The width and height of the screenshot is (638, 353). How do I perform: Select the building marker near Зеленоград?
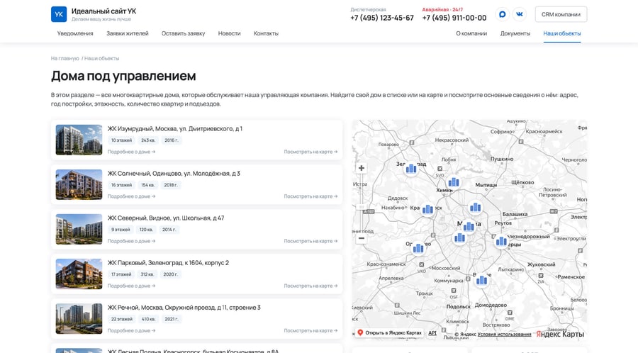411,169
